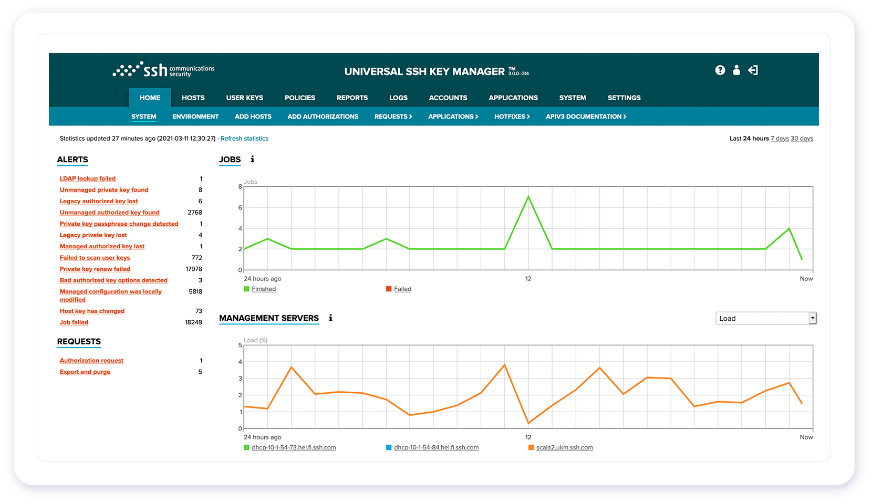Toggle dhcp-10-1-54-84.hel.fi.ssh.com server series
The height and width of the screenshot is (504, 872).
tap(437, 447)
